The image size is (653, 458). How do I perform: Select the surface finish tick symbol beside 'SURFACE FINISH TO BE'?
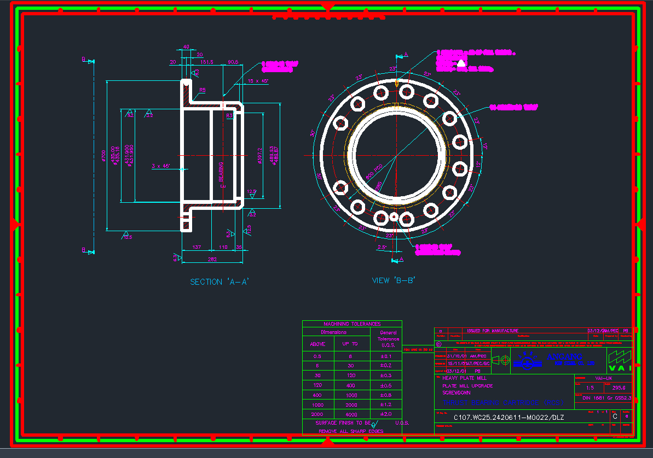[374, 424]
